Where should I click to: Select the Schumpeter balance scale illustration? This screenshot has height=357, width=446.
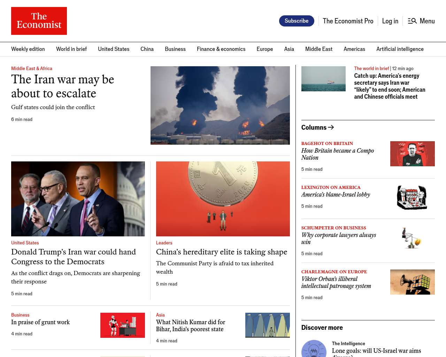pos(412,238)
